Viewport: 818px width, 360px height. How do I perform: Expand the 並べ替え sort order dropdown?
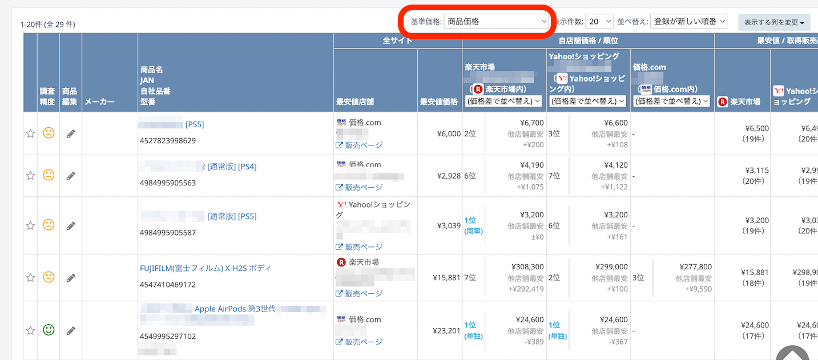coord(688,22)
